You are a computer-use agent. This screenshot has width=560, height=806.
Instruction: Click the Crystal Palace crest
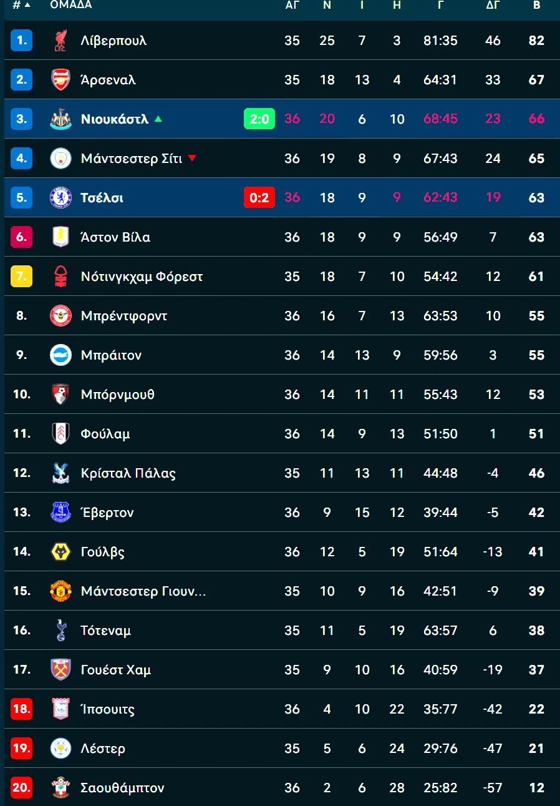[x=60, y=473]
